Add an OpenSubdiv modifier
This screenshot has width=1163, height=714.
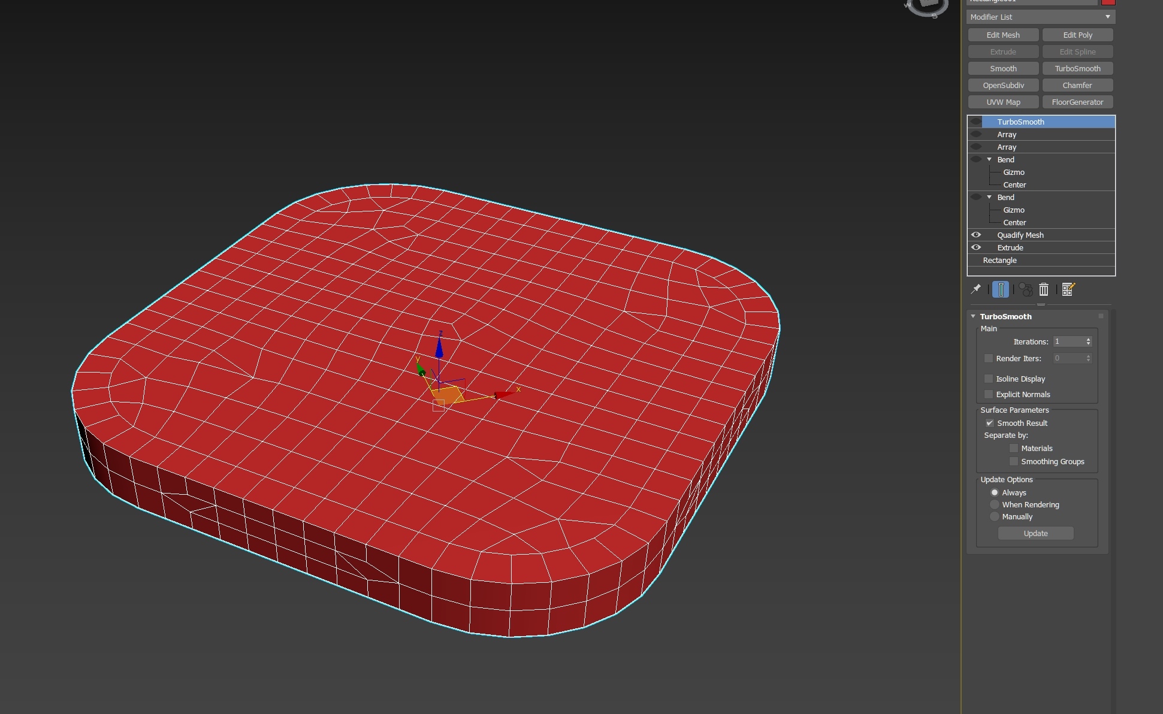tap(1003, 85)
